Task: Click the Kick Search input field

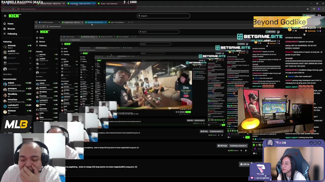Action: (163, 16)
